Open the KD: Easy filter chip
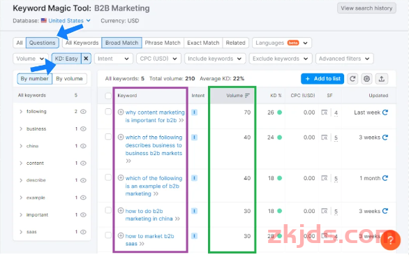409x257 pixels. click(x=66, y=59)
